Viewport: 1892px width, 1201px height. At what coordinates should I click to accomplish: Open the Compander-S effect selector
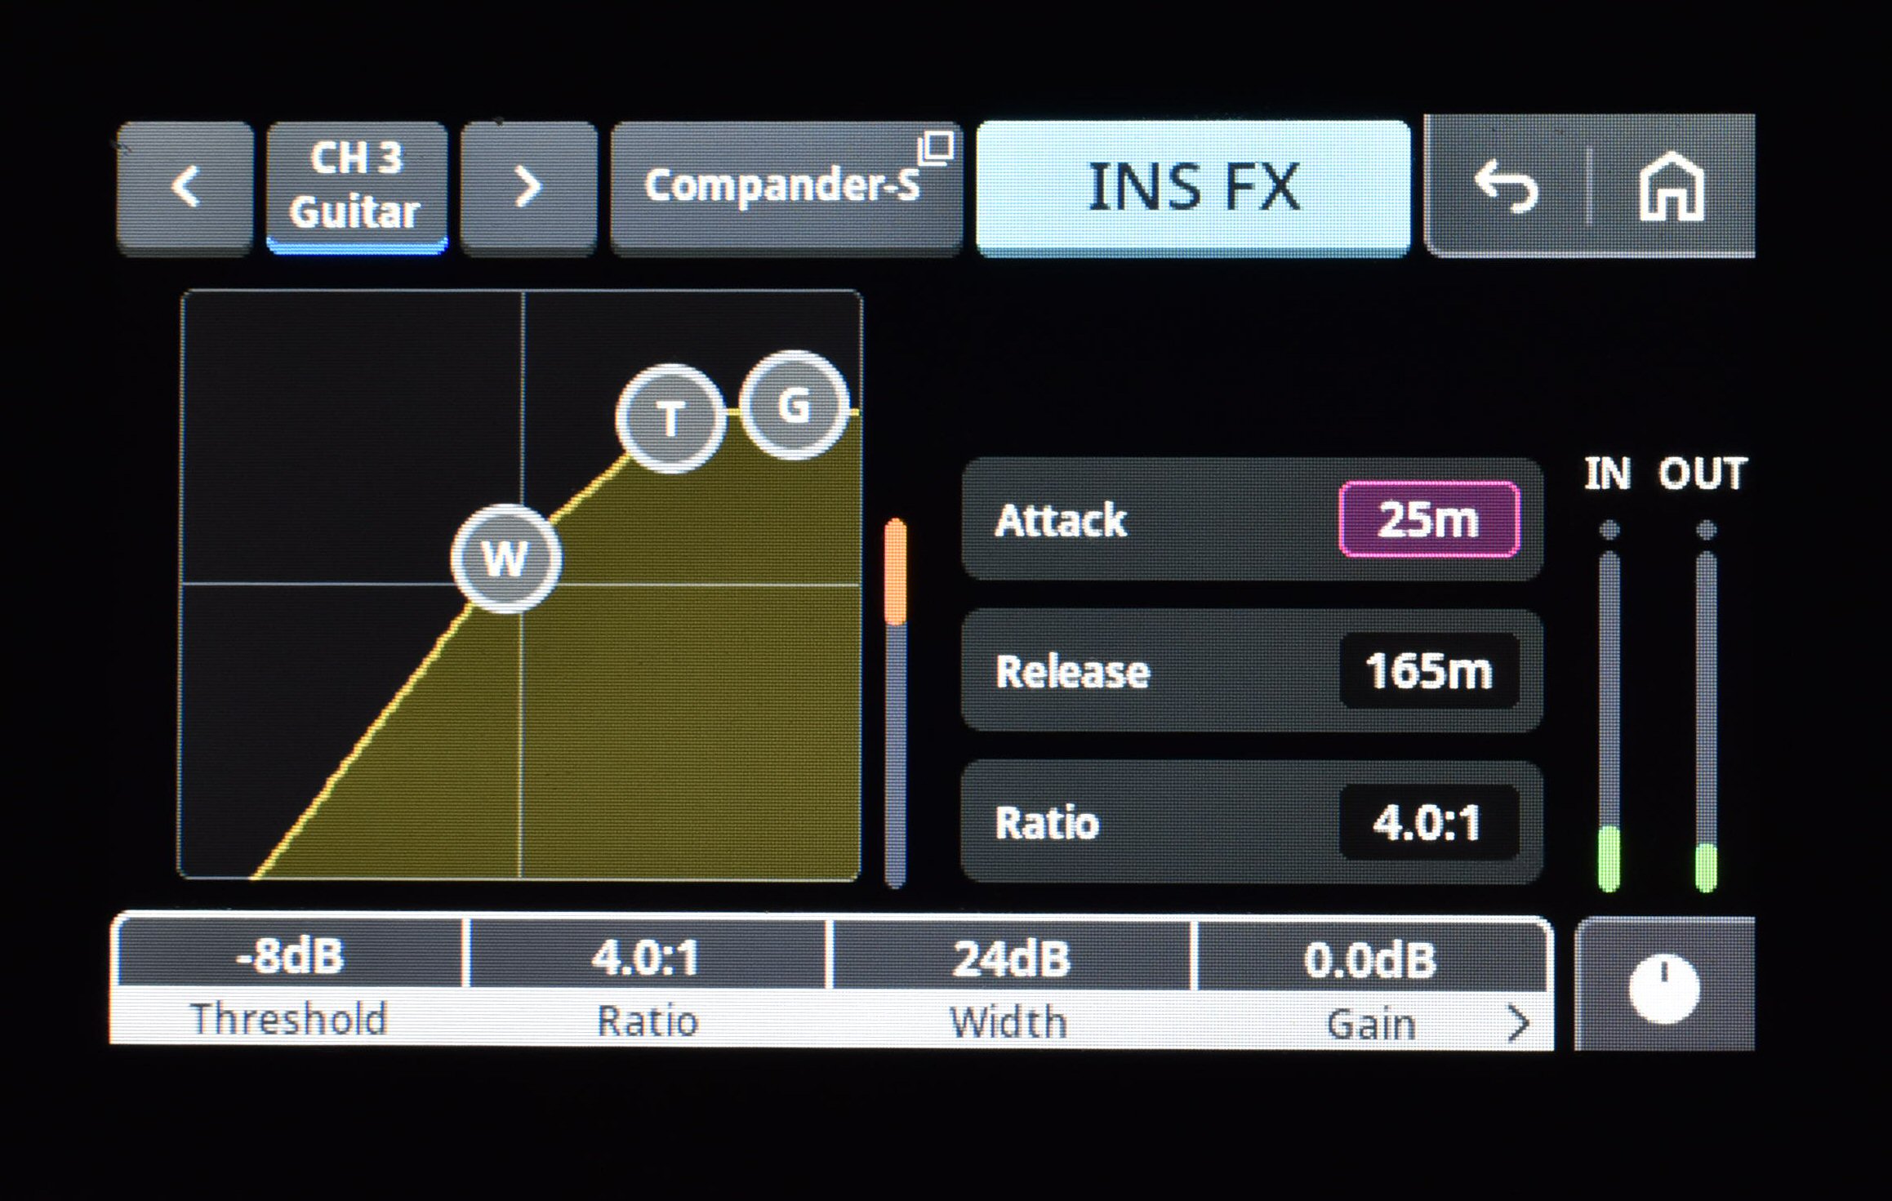coord(786,188)
